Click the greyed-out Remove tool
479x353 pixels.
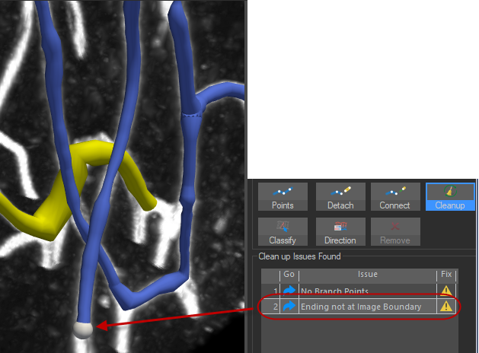[394, 231]
